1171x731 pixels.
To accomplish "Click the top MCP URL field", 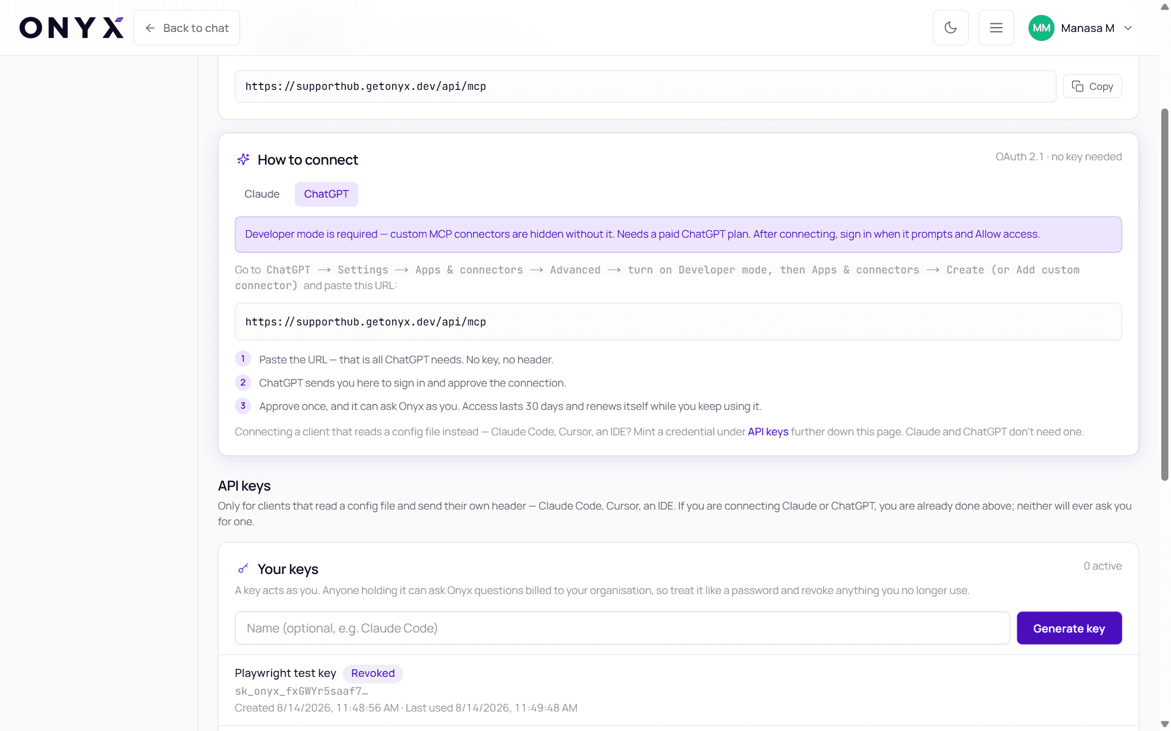I will tap(645, 86).
